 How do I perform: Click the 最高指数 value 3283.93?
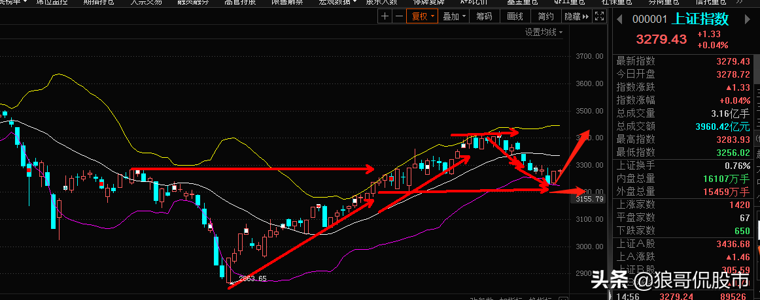pyautogui.click(x=733, y=140)
